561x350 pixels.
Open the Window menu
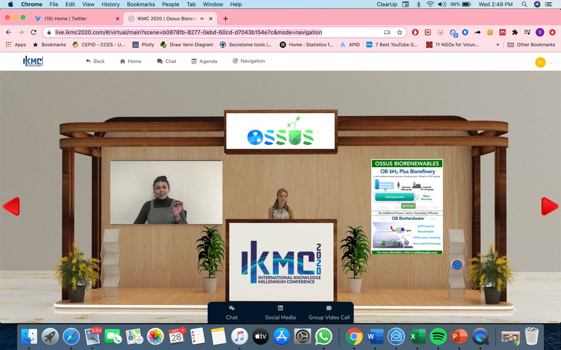214,4
